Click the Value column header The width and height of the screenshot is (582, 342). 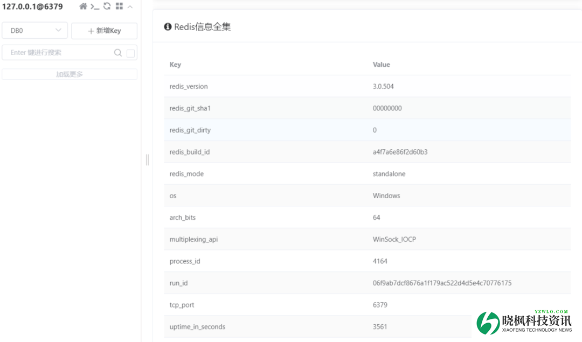pyautogui.click(x=381, y=65)
